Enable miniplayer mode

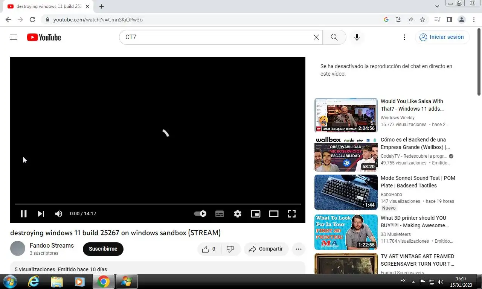pyautogui.click(x=256, y=214)
